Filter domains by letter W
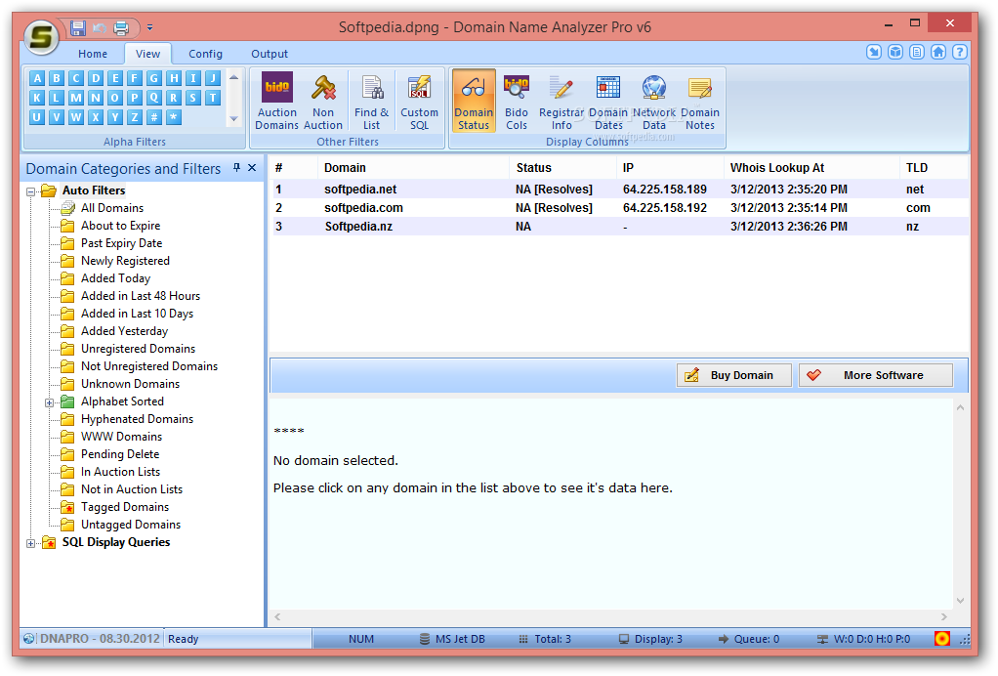998x676 pixels. (x=76, y=117)
